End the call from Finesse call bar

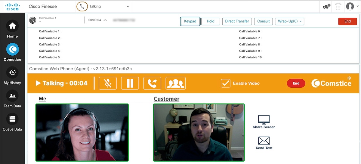pyautogui.click(x=347, y=21)
